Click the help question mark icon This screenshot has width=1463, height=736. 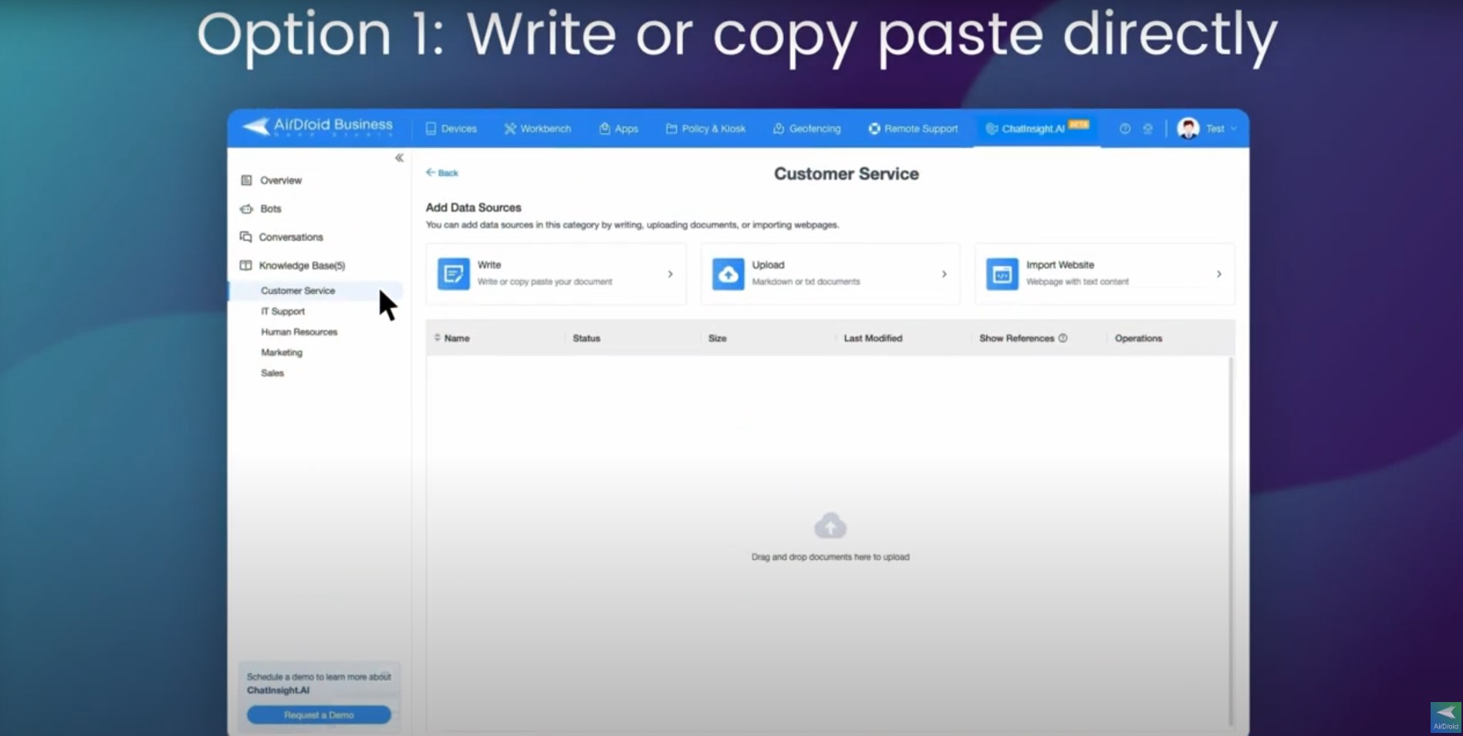pyautogui.click(x=1125, y=129)
